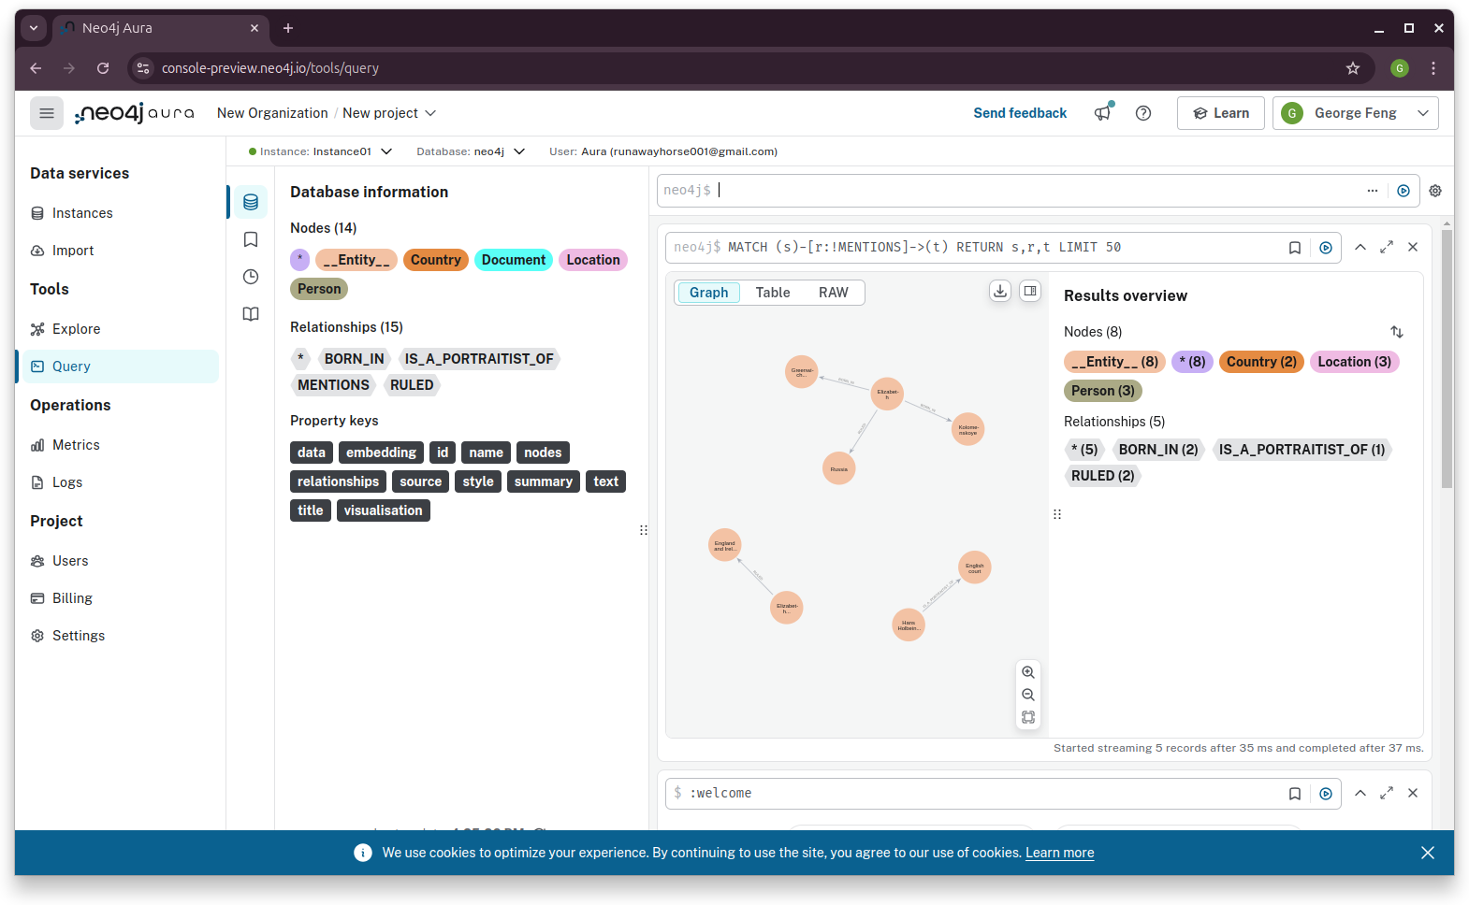Open Chrome three-dot menu
The width and height of the screenshot is (1469, 905).
pyautogui.click(x=1433, y=68)
